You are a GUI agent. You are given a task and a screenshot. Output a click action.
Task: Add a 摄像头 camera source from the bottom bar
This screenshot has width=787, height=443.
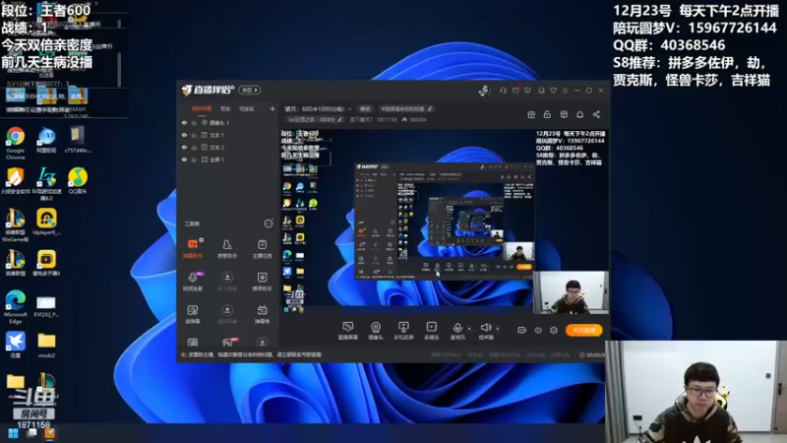pos(376,331)
